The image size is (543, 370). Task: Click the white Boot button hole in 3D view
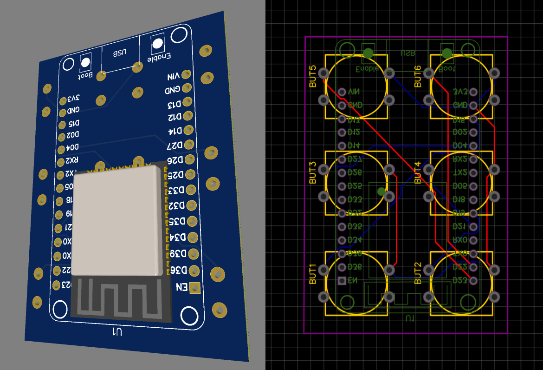tap(85, 63)
